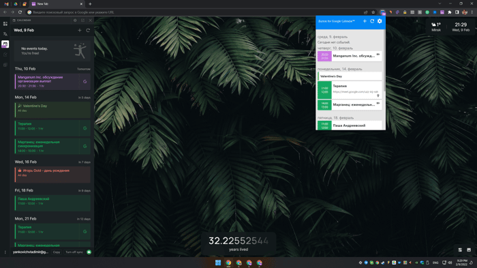Open Google link on Марганец weekly sync event
Screen dimensions: 477x268
(85, 146)
